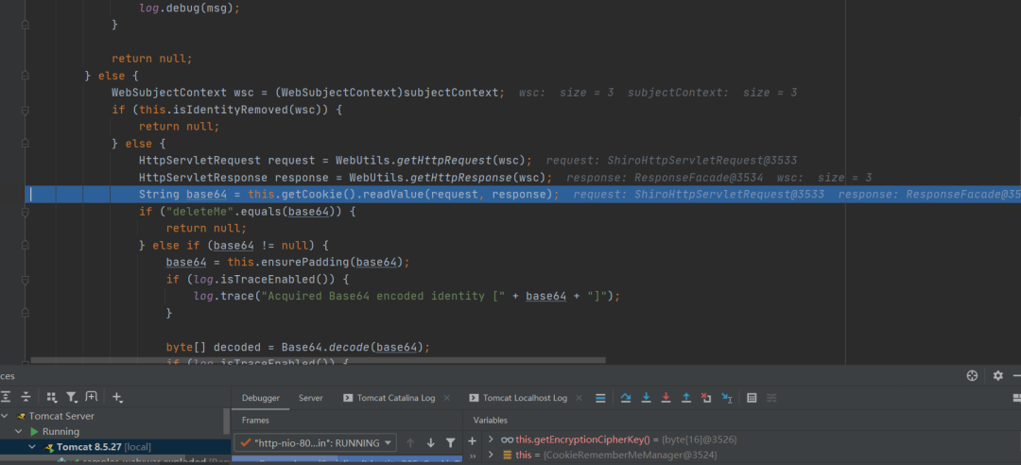
Task: Click the Step Over debugger icon
Action: point(626,397)
